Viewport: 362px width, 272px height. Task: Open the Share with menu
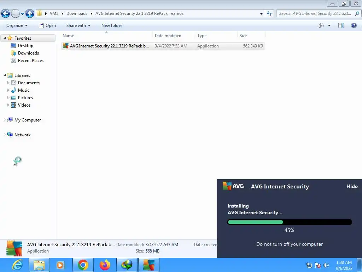[x=78, y=25]
